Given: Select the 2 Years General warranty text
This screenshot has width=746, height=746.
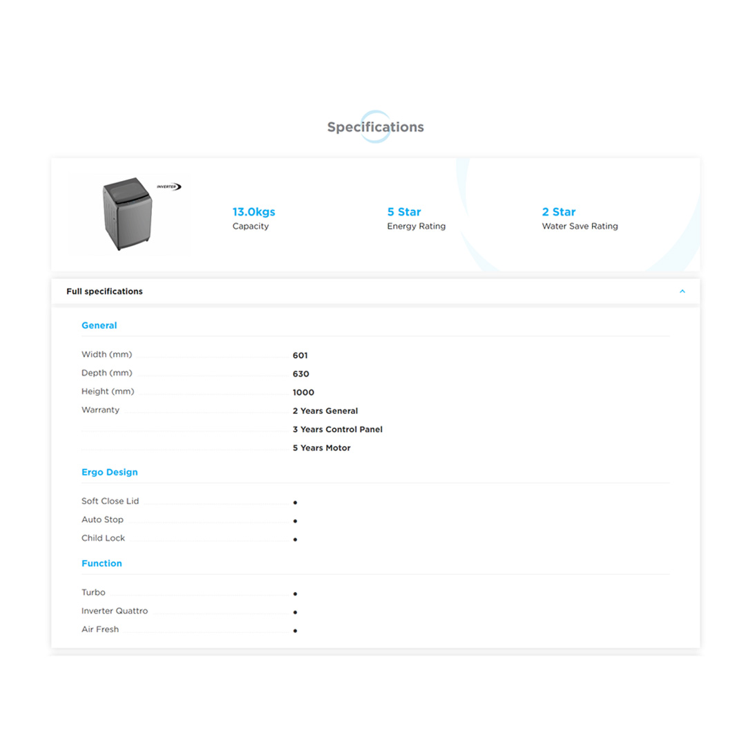Looking at the screenshot, I should click(325, 410).
